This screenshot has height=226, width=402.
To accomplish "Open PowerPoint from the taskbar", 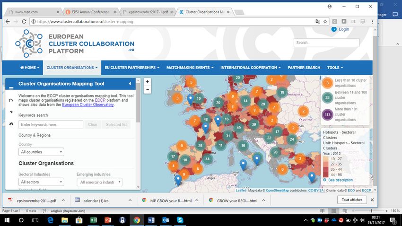I will click(108, 220).
